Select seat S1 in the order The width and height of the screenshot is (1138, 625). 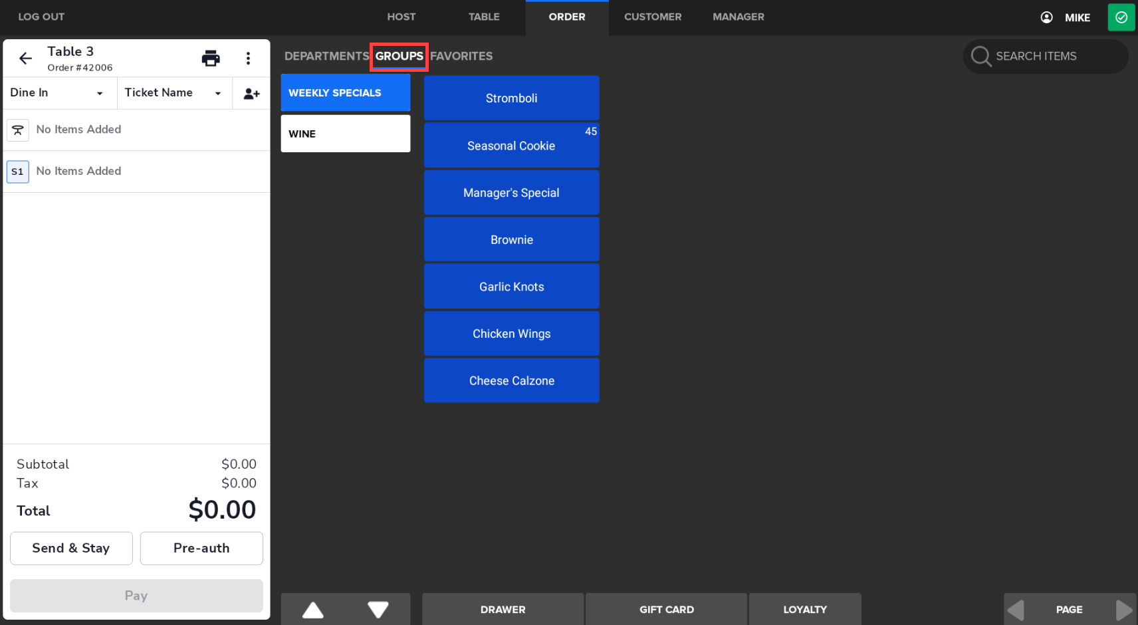(18, 172)
